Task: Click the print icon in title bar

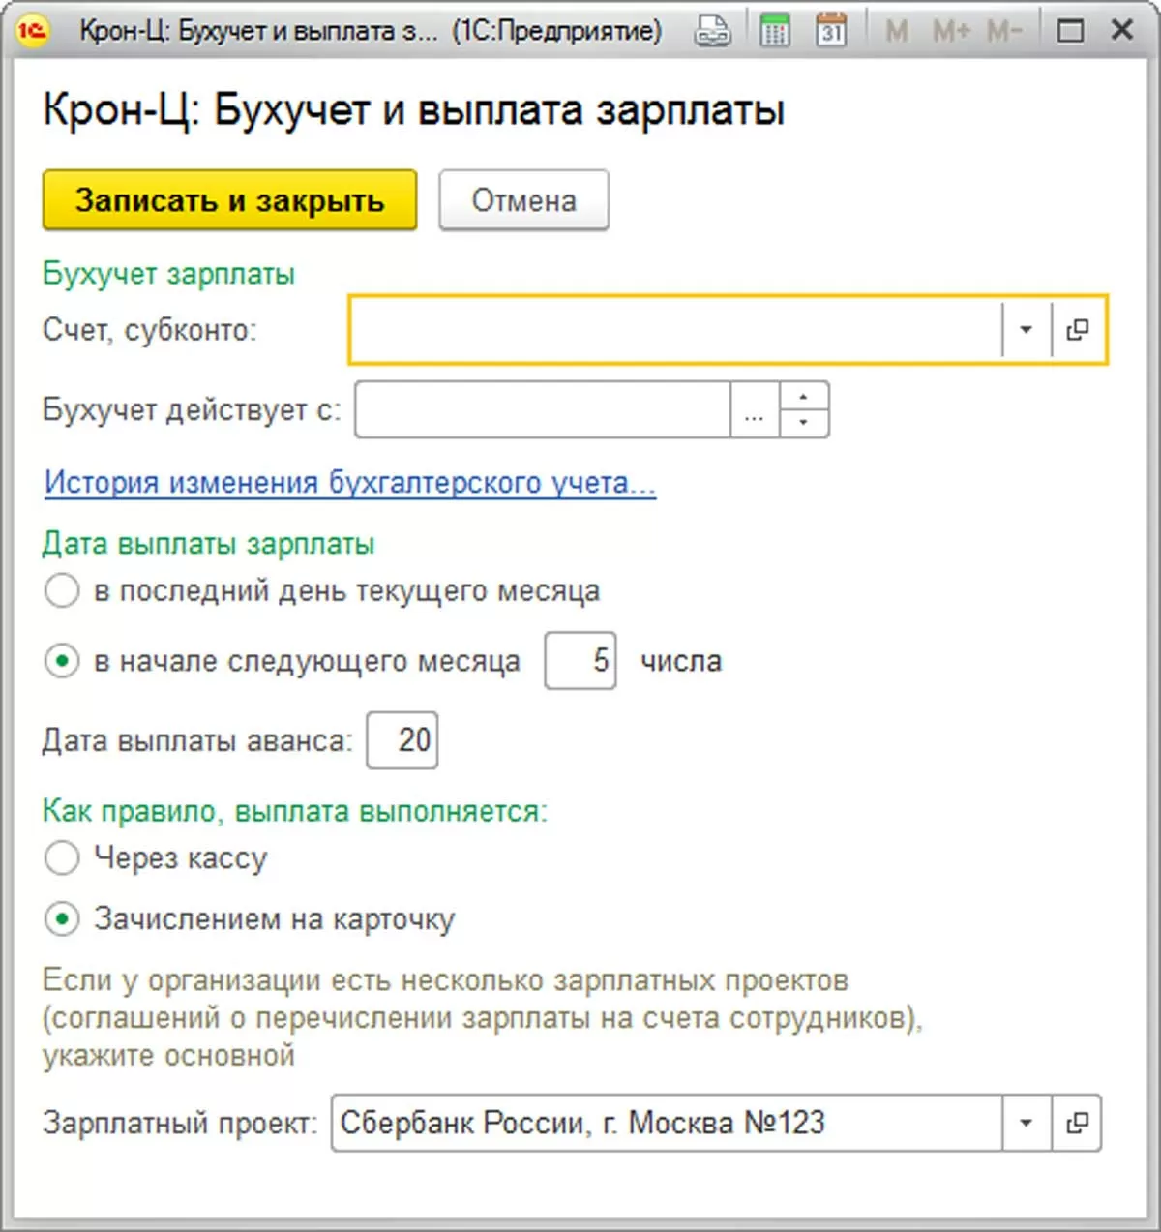Action: [x=712, y=31]
